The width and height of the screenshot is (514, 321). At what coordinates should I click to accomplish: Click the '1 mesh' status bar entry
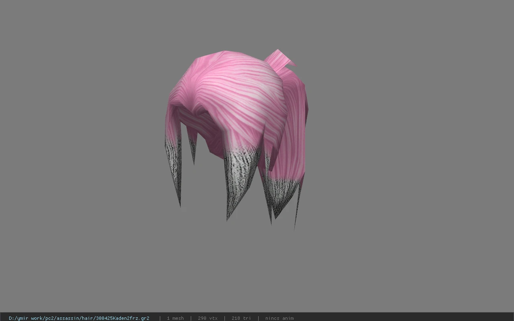click(175, 318)
